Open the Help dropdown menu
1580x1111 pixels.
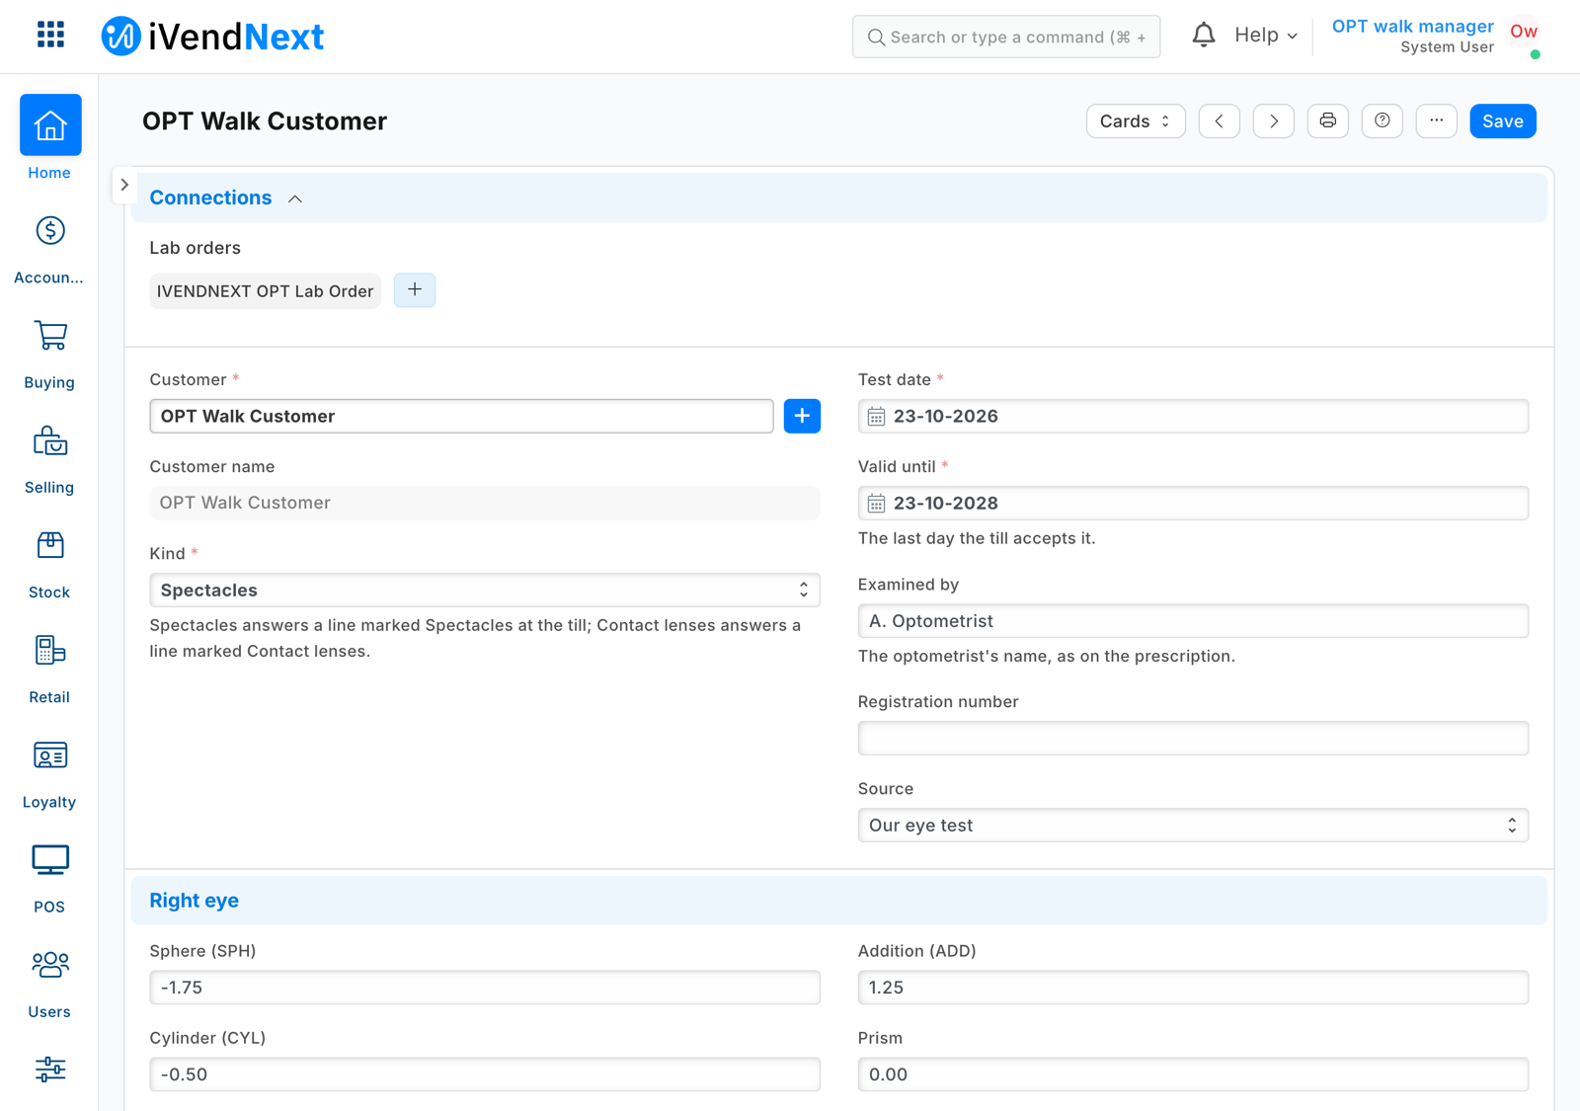coord(1265,36)
